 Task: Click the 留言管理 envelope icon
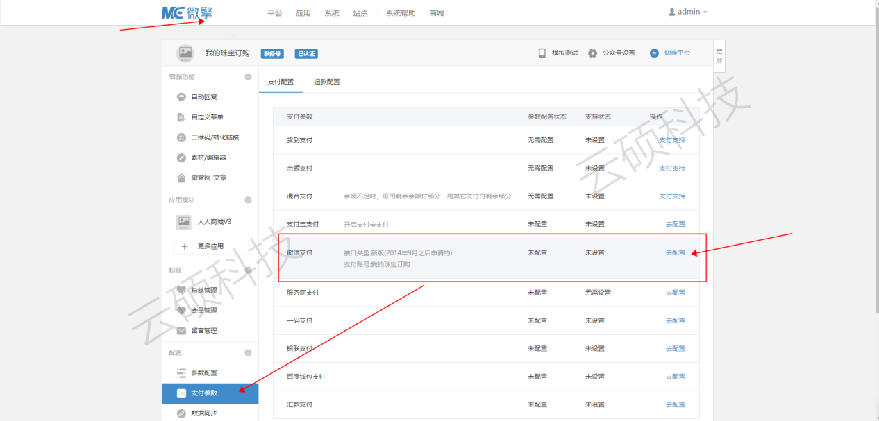pos(181,331)
